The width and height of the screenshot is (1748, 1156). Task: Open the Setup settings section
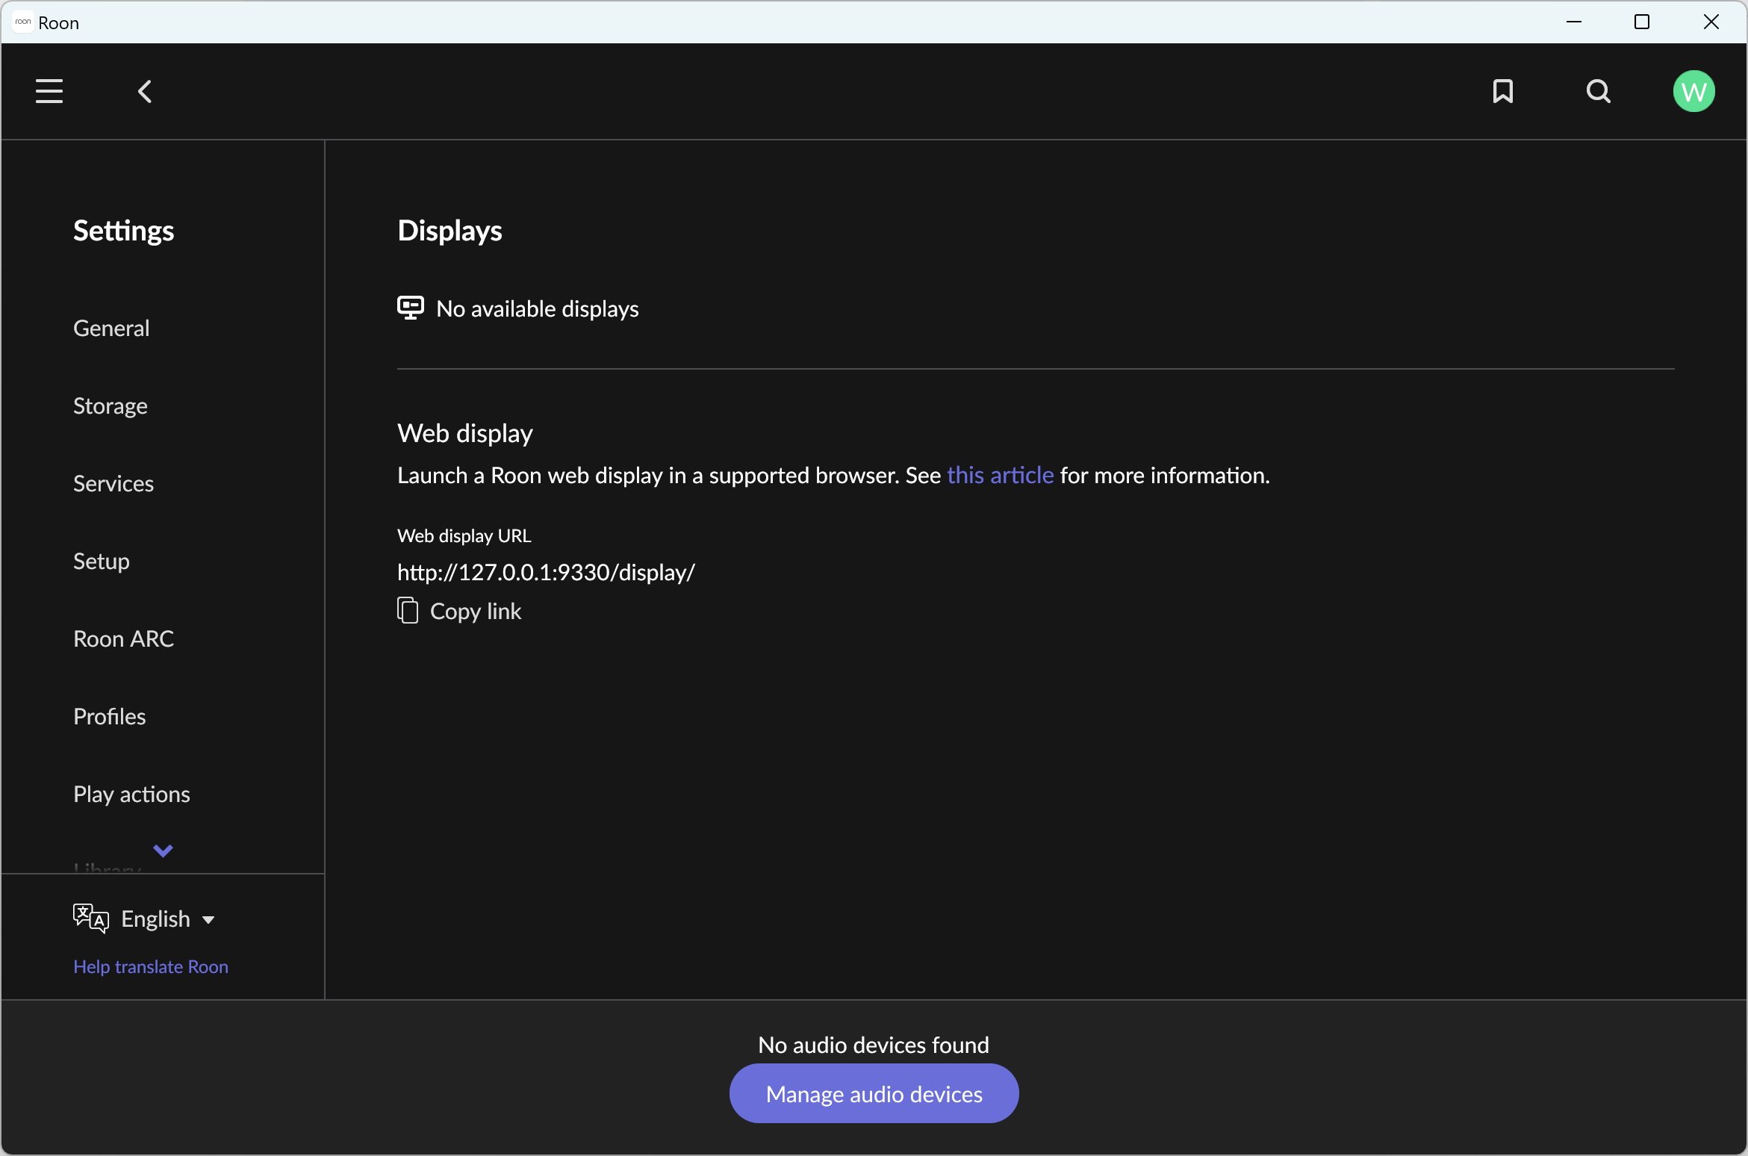pyautogui.click(x=102, y=561)
